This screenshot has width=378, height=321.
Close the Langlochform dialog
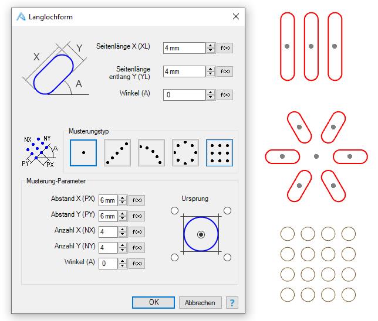coord(236,16)
